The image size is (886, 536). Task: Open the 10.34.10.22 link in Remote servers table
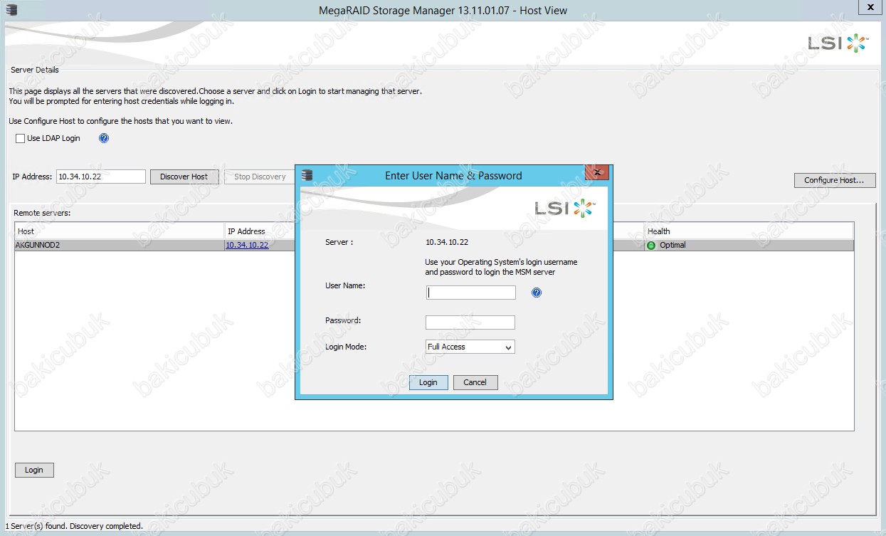247,245
